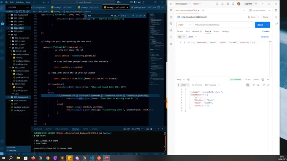
Task: Open File Explorer from Windows taskbar
Action: click(18, 158)
